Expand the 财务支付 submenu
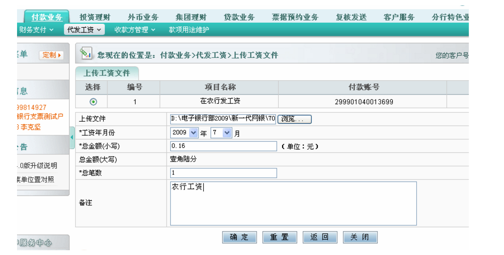 click(36, 30)
